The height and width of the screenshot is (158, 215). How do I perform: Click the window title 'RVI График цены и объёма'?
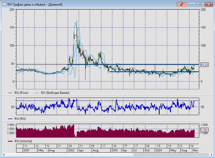(x=26, y=5)
